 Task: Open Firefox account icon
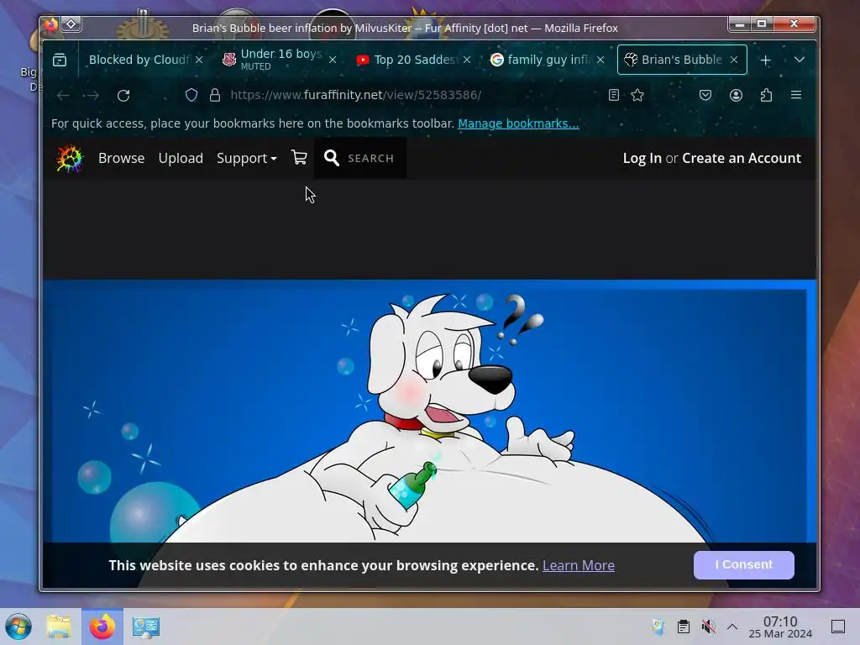[x=736, y=95]
